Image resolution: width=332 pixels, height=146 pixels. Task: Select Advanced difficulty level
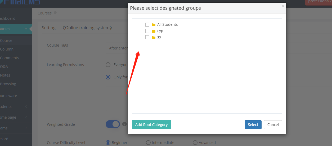(x=195, y=143)
